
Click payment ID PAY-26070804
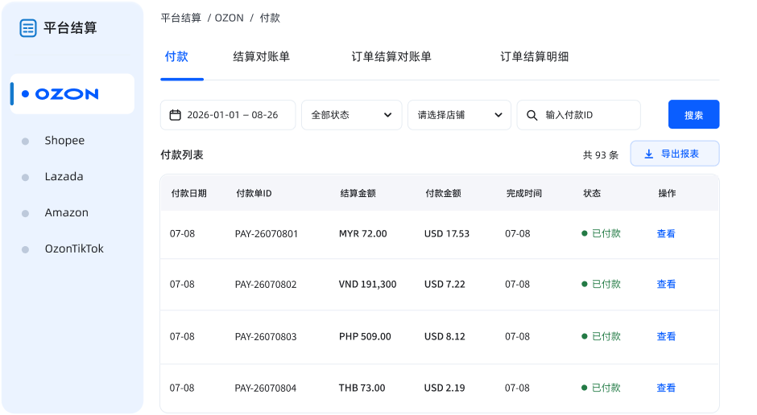click(266, 388)
